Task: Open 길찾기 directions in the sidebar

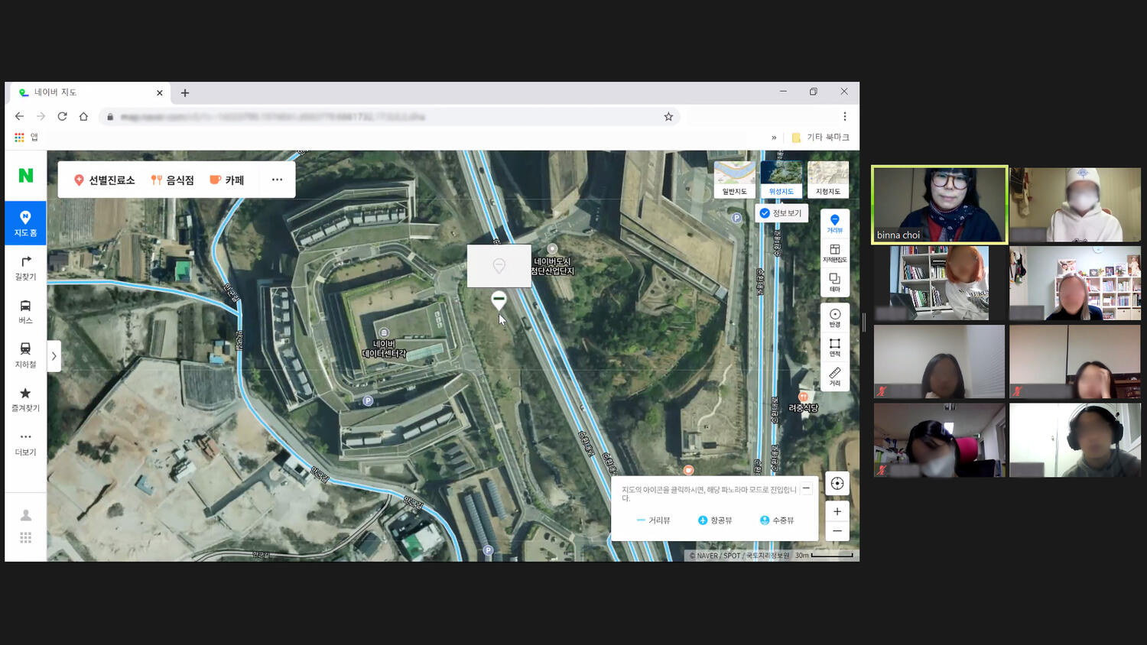Action: [x=25, y=267]
